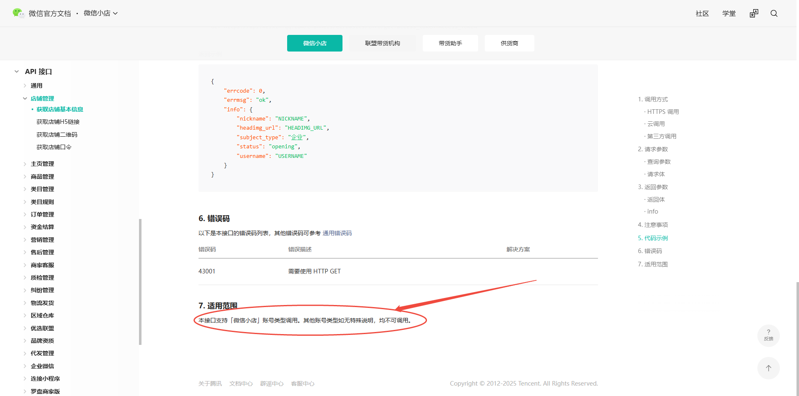Open 类目规则 sidebar item
This screenshot has width=799, height=396.
42,202
